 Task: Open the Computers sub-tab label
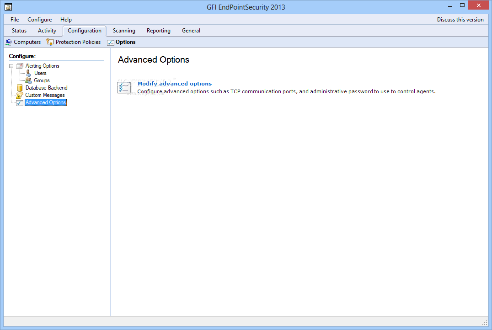pos(27,42)
